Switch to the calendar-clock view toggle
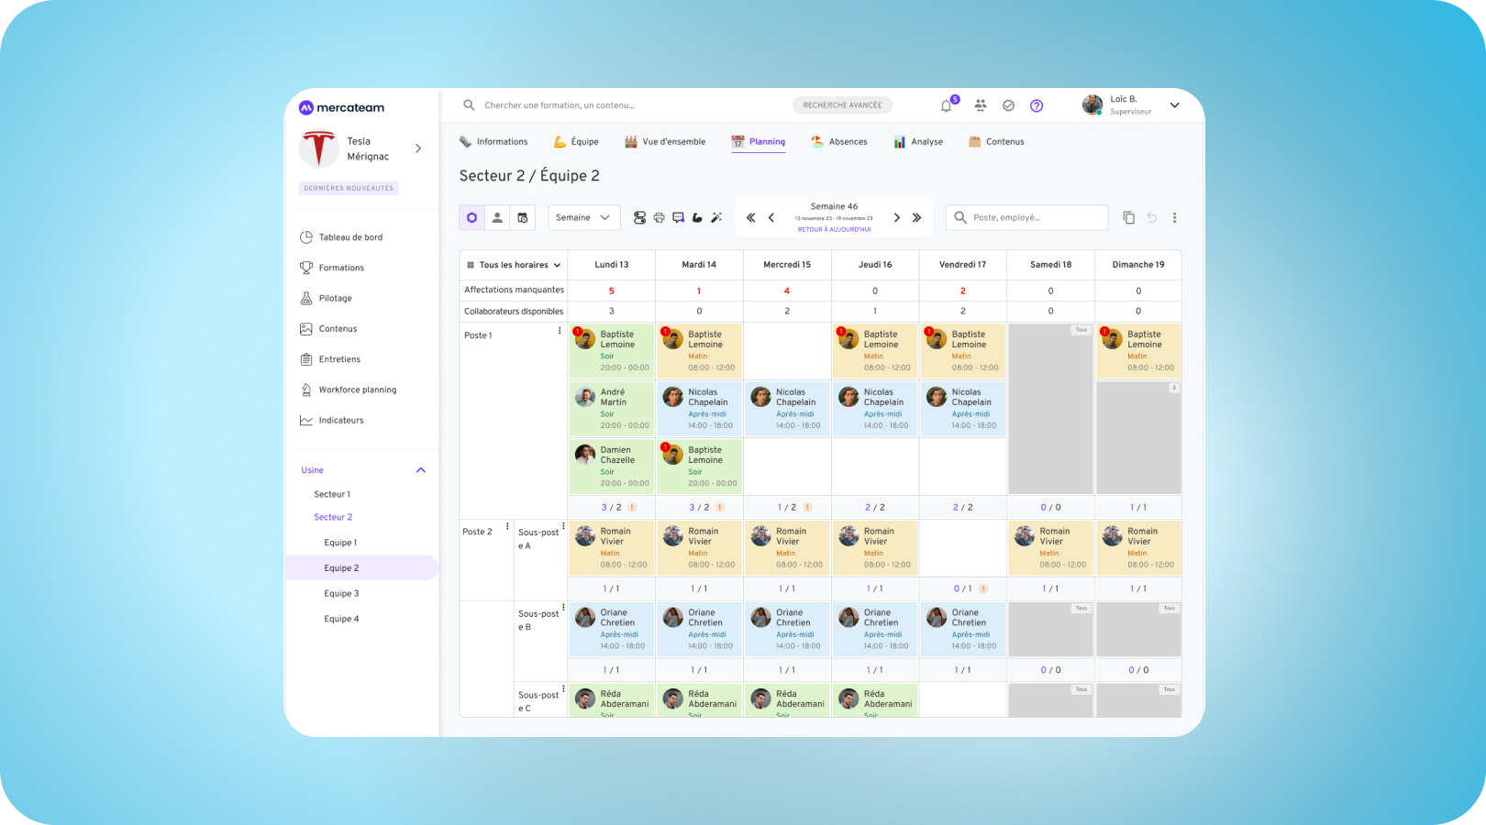Image resolution: width=1486 pixels, height=825 pixels. coord(523,218)
